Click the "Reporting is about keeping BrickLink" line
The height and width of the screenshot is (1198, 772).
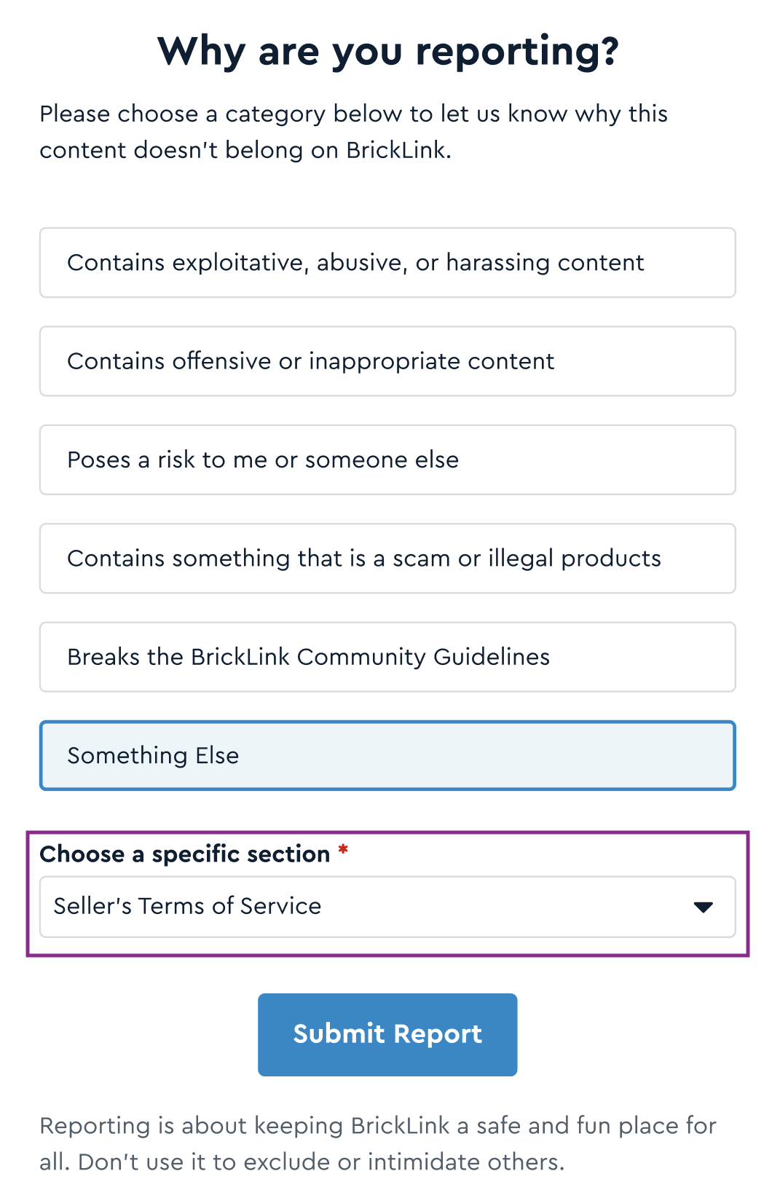click(x=377, y=1125)
